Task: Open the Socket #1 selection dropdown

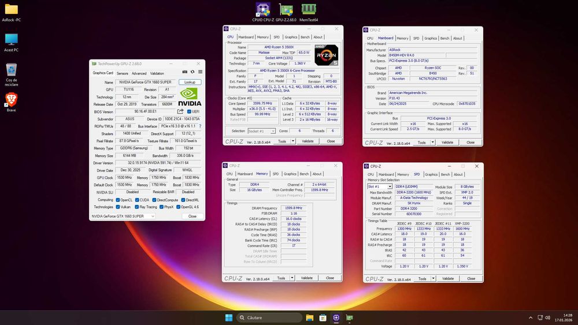Action: click(x=262, y=131)
